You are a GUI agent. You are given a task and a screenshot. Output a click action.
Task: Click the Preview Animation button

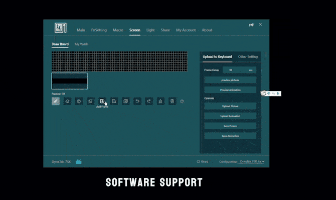[231, 90]
